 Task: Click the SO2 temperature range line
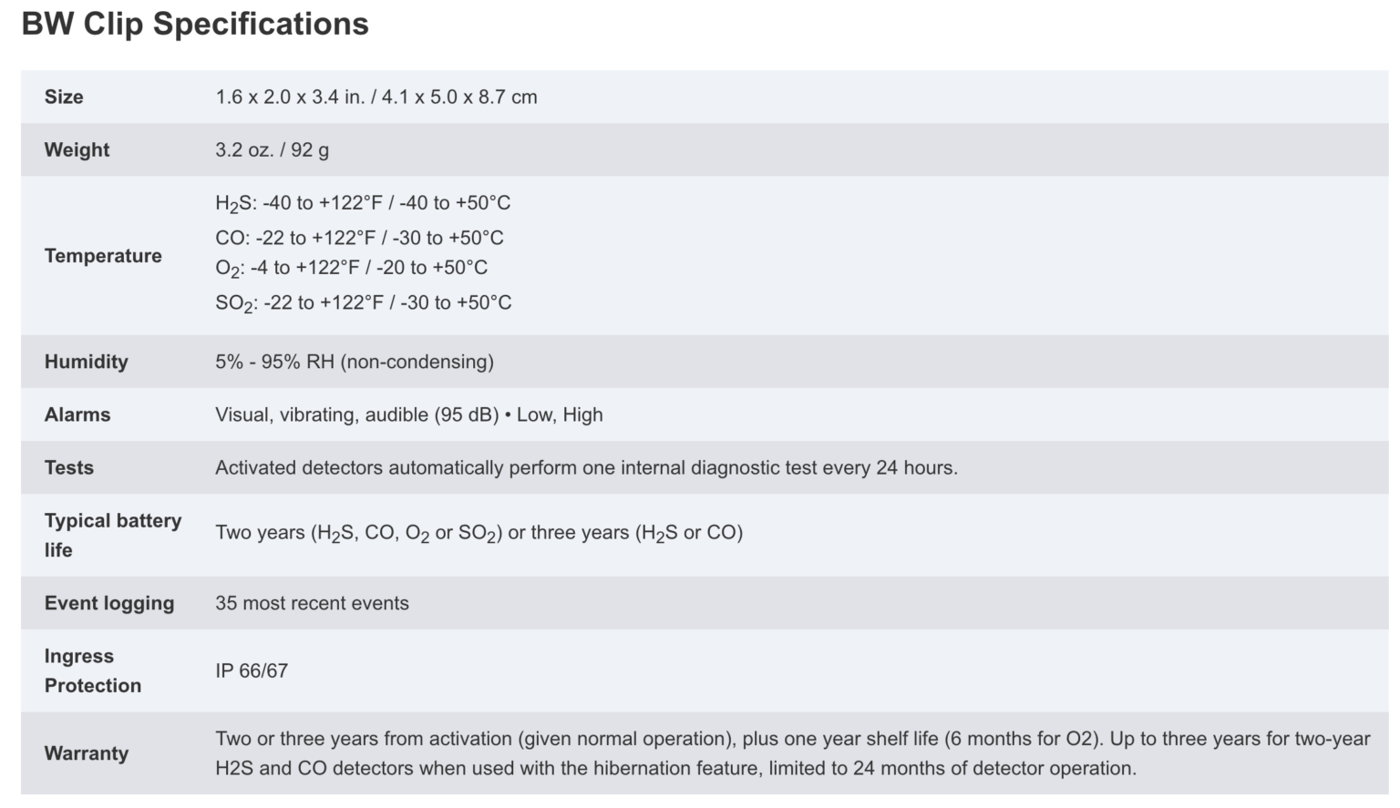(363, 302)
